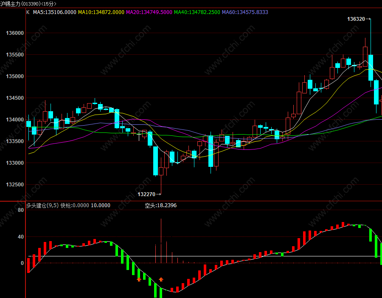Click the 80 level on indicator axis
The image size is (382, 298).
click(21, 210)
